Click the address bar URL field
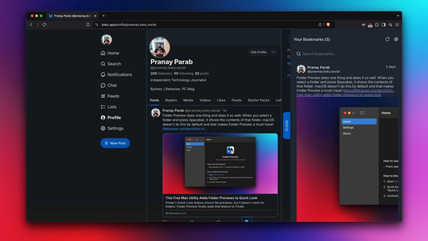Viewport: 428px width, 241px height. pos(207,25)
